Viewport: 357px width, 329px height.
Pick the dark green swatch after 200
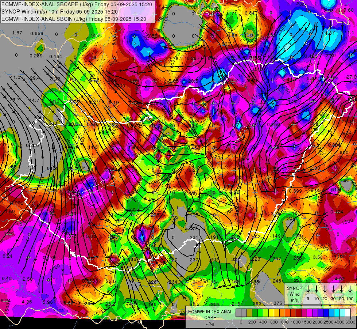[255, 313]
